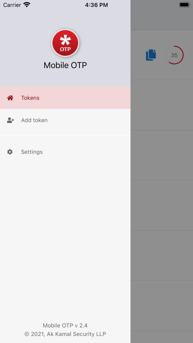Image resolution: width=193 pixels, height=343 pixels.
Task: Tap the Carrier label in status bar
Action: point(12,5)
